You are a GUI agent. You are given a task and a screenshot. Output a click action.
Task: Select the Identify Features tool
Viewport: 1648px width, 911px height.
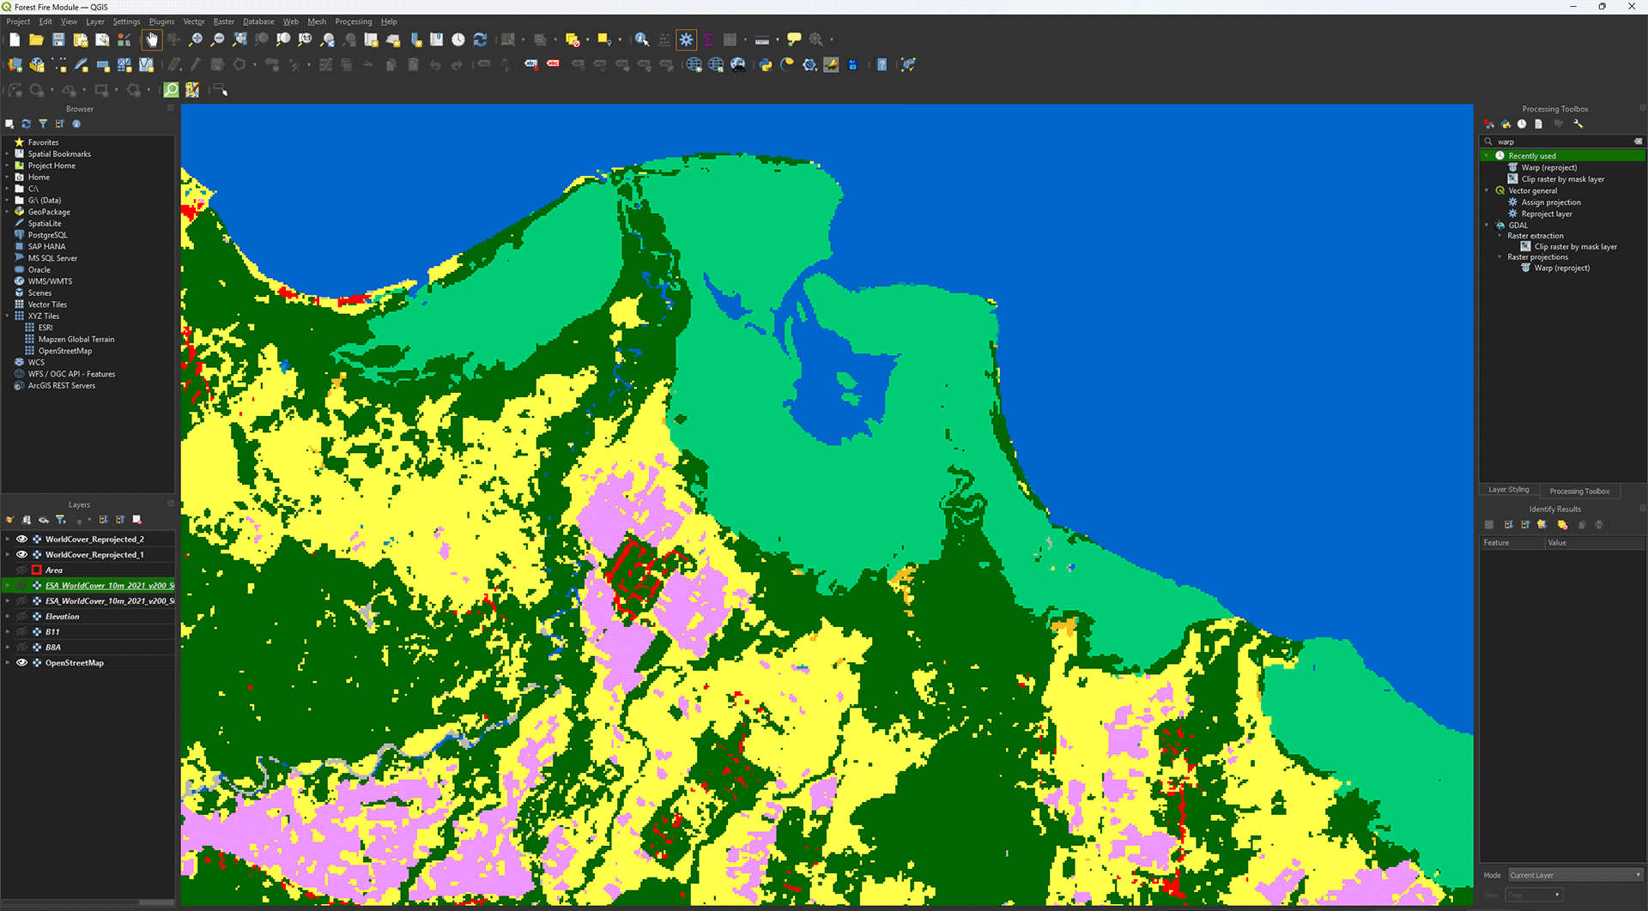[641, 39]
